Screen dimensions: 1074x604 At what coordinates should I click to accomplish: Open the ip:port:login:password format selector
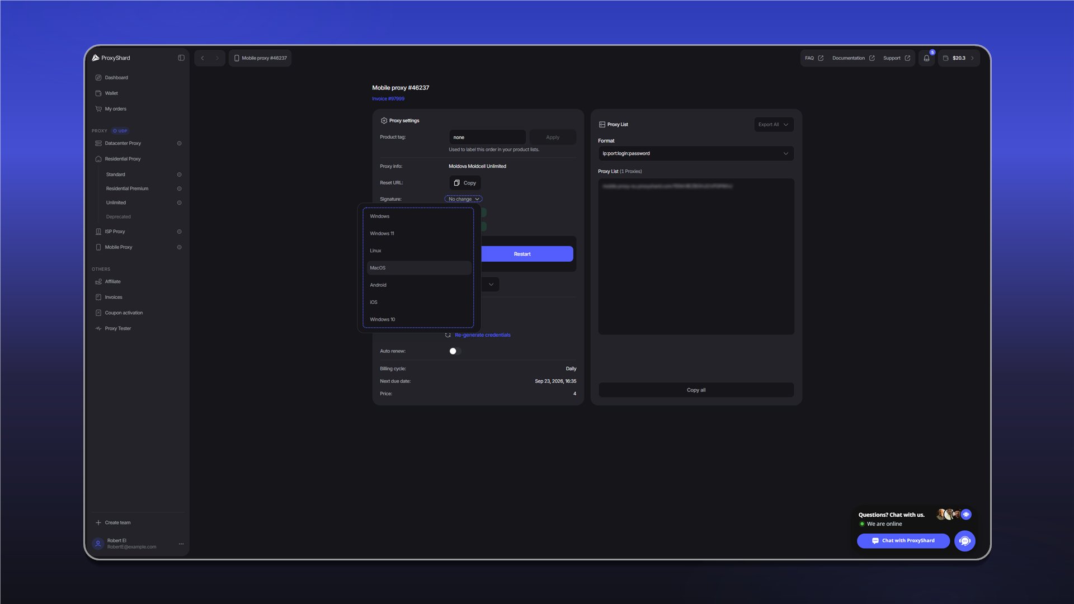(x=696, y=153)
